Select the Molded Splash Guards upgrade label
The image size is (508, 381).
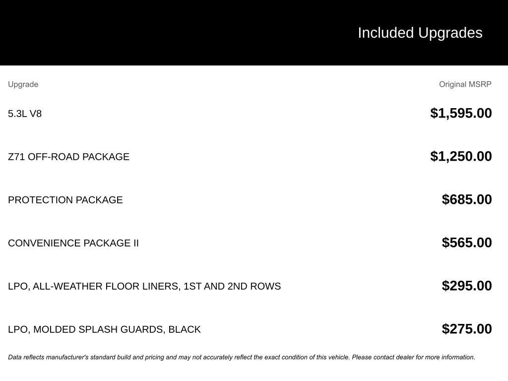point(104,329)
